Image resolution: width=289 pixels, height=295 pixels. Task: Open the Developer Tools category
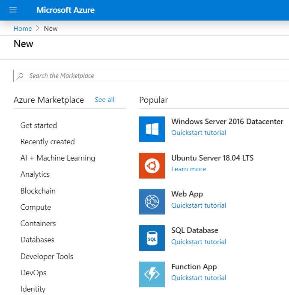coord(47,256)
